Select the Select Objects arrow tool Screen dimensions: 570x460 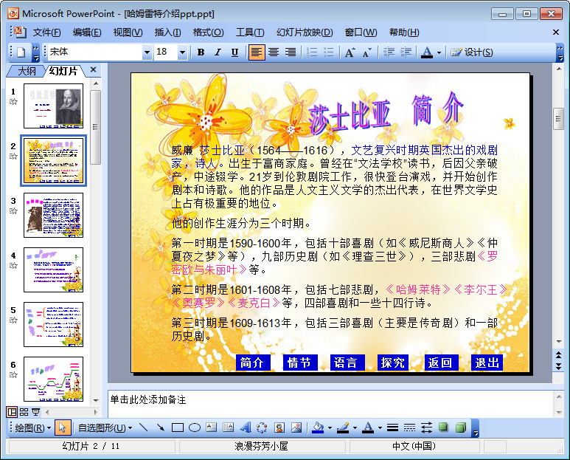pos(62,428)
